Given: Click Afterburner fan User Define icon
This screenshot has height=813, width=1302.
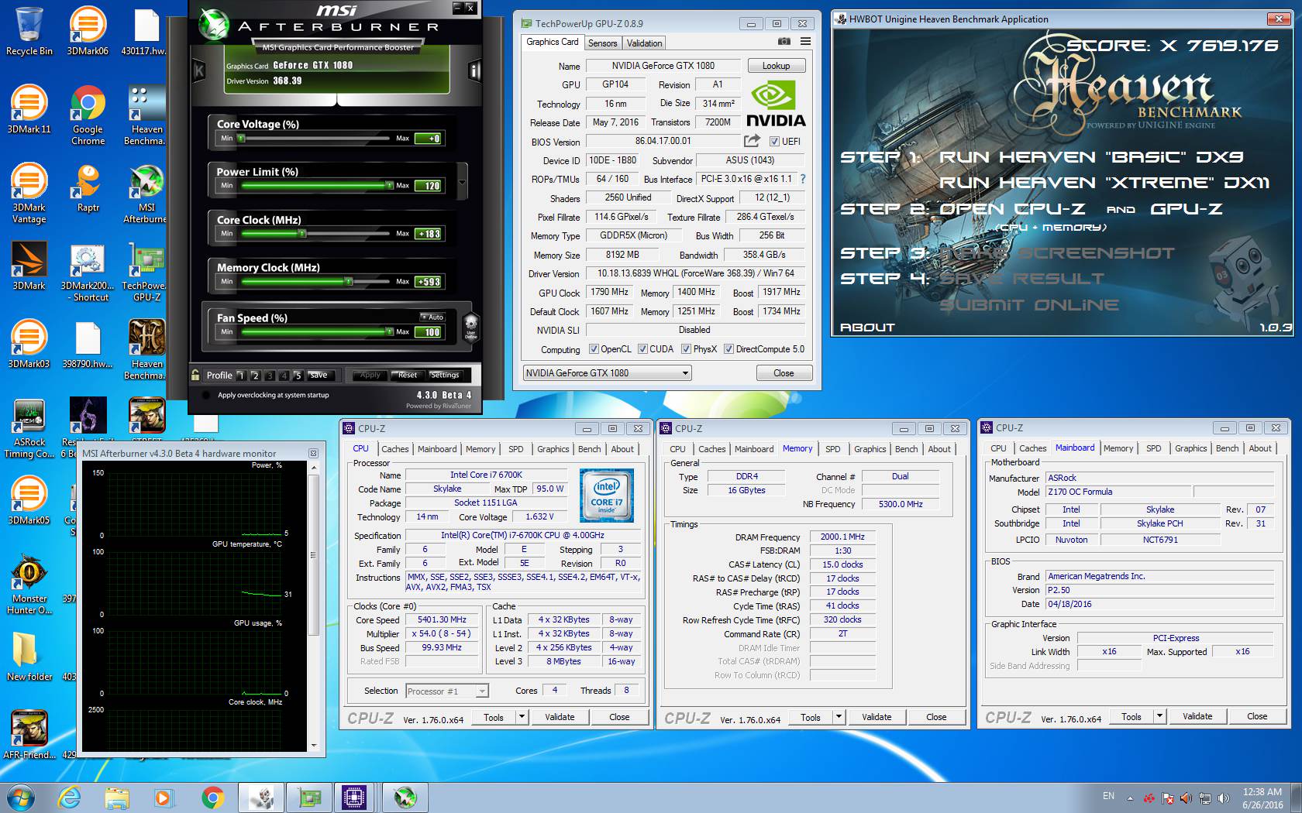Looking at the screenshot, I should pos(470,326).
